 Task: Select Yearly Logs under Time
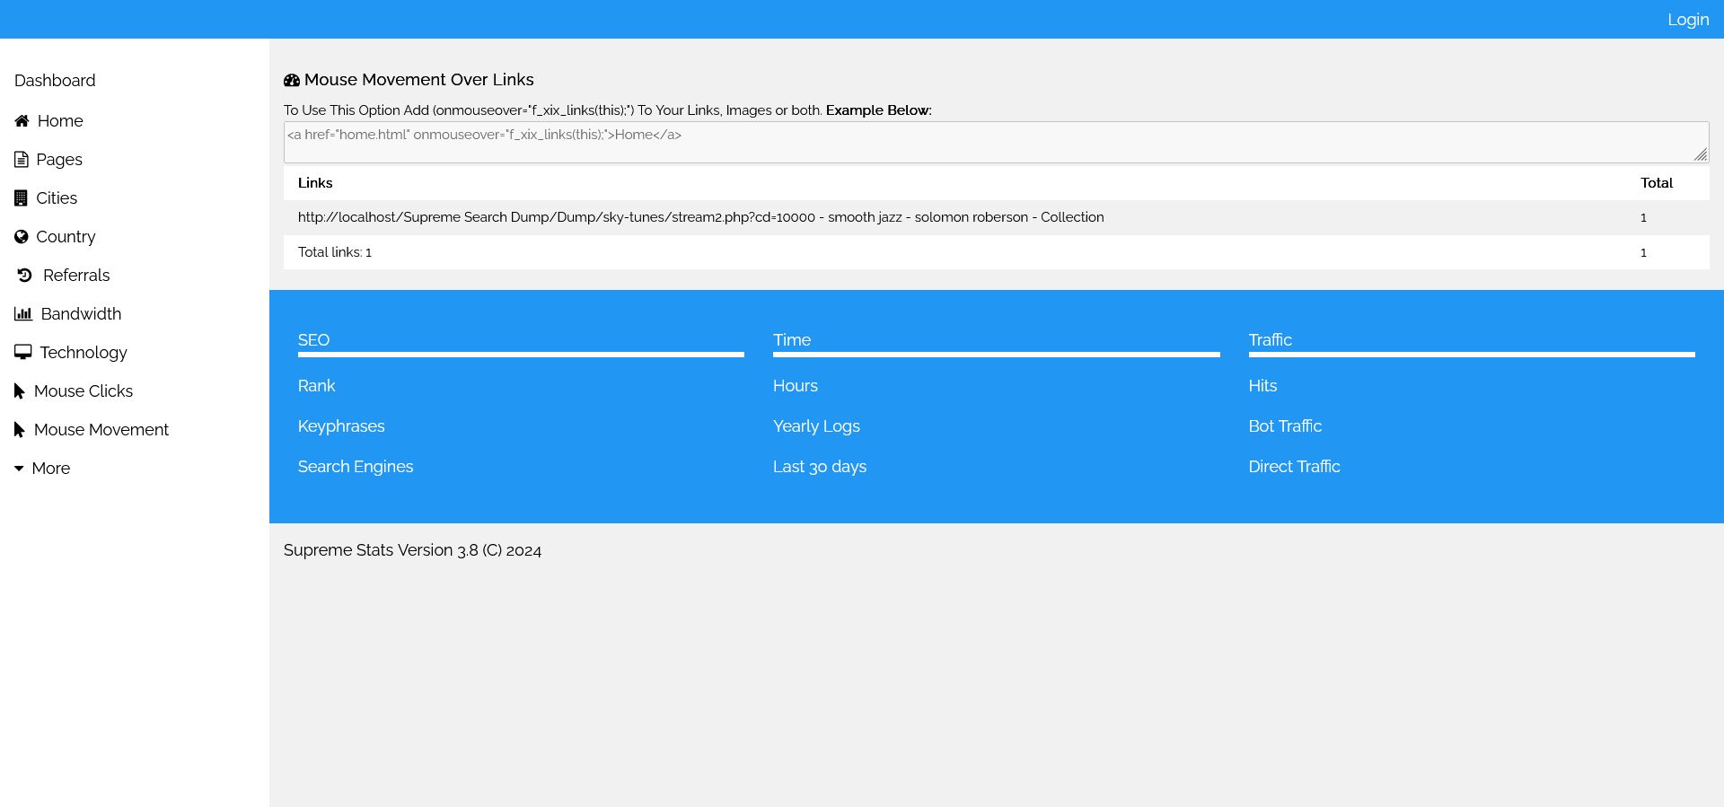point(816,426)
